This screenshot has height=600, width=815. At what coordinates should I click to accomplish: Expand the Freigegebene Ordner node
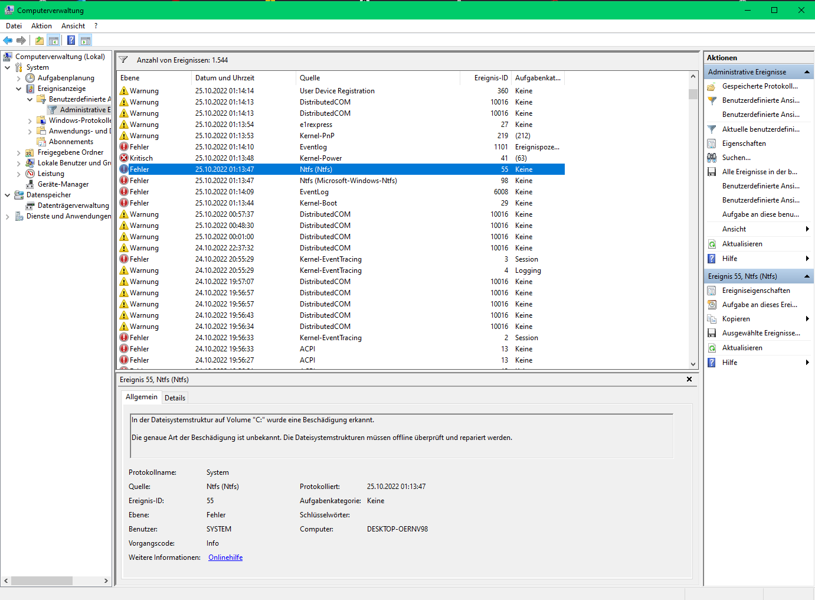click(19, 152)
